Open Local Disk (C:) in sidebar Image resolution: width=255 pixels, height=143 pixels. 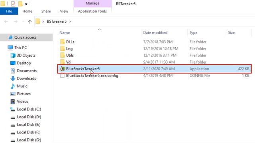tap(29, 109)
